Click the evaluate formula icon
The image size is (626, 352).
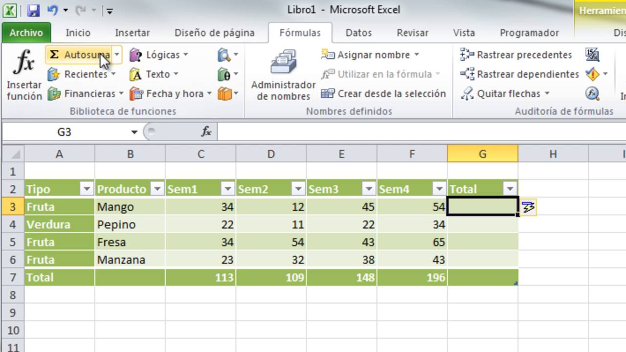pyautogui.click(x=592, y=93)
